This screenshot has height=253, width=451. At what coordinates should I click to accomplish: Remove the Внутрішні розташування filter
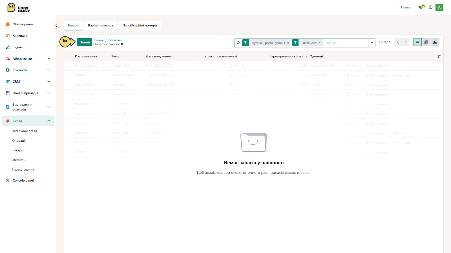pos(288,43)
